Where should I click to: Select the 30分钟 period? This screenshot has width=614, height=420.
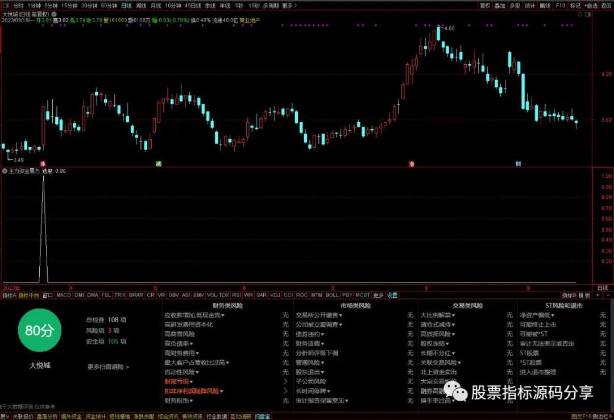89,6
